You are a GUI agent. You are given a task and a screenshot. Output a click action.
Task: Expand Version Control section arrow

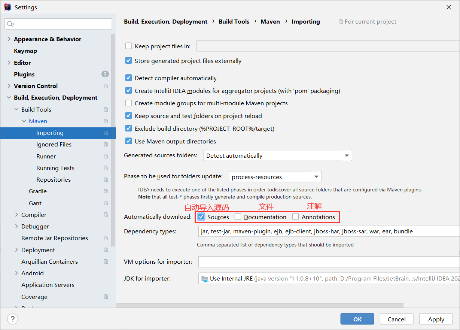click(9, 86)
